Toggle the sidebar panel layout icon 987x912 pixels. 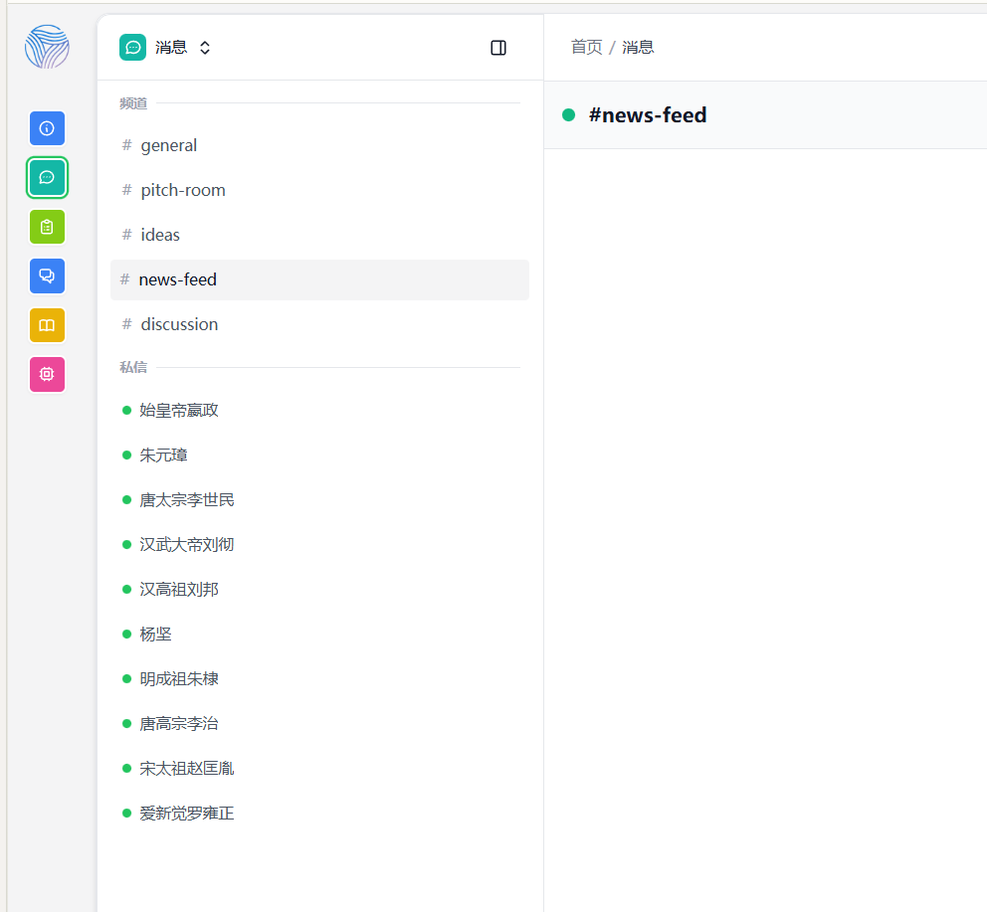[498, 48]
